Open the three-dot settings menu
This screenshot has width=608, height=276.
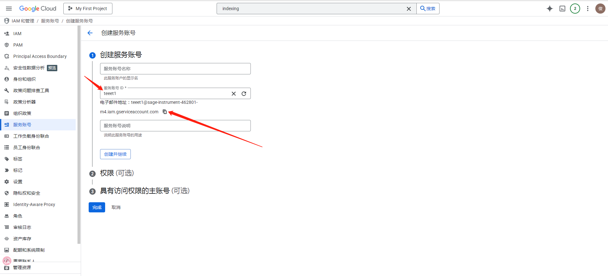(x=588, y=9)
